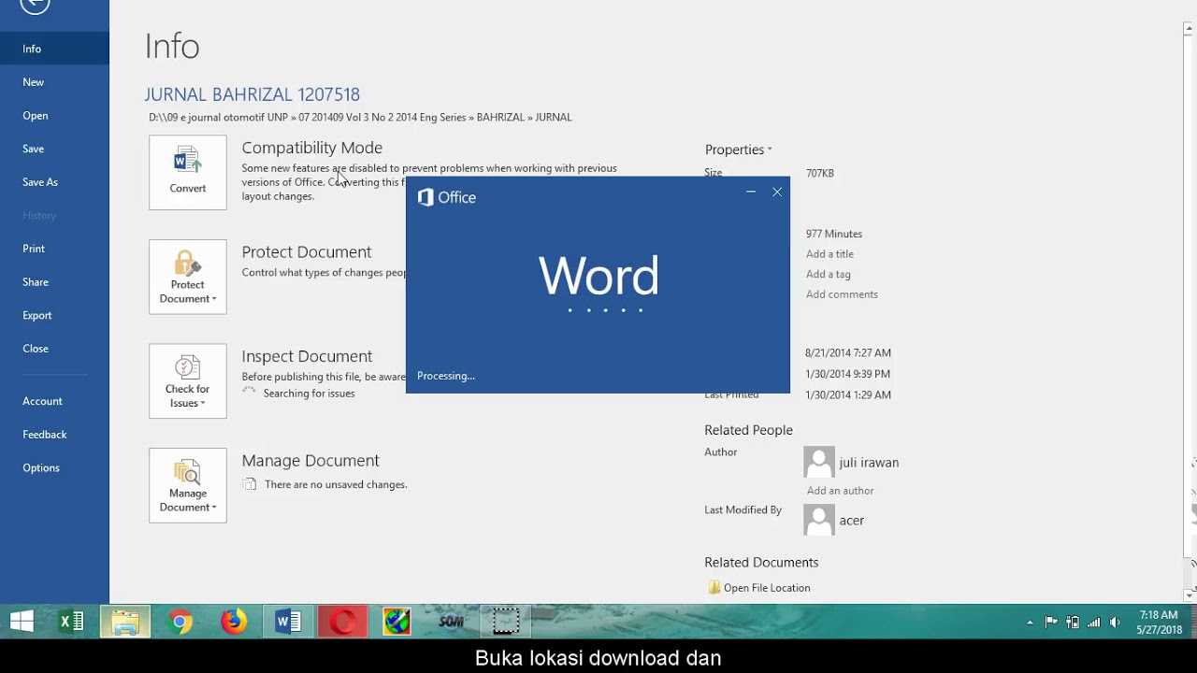
Task: Convert the document from Compatibility Mode
Action: tap(187, 172)
